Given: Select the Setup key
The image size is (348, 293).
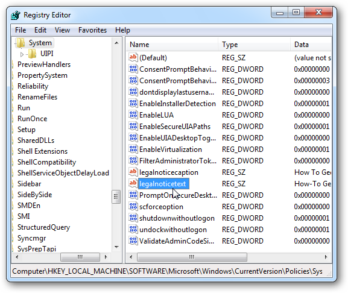Looking at the screenshot, I should tap(27, 130).
